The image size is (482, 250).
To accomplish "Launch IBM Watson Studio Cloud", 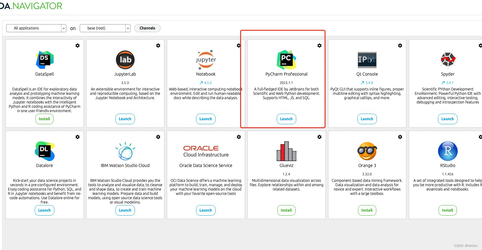I will pyautogui.click(x=125, y=210).
